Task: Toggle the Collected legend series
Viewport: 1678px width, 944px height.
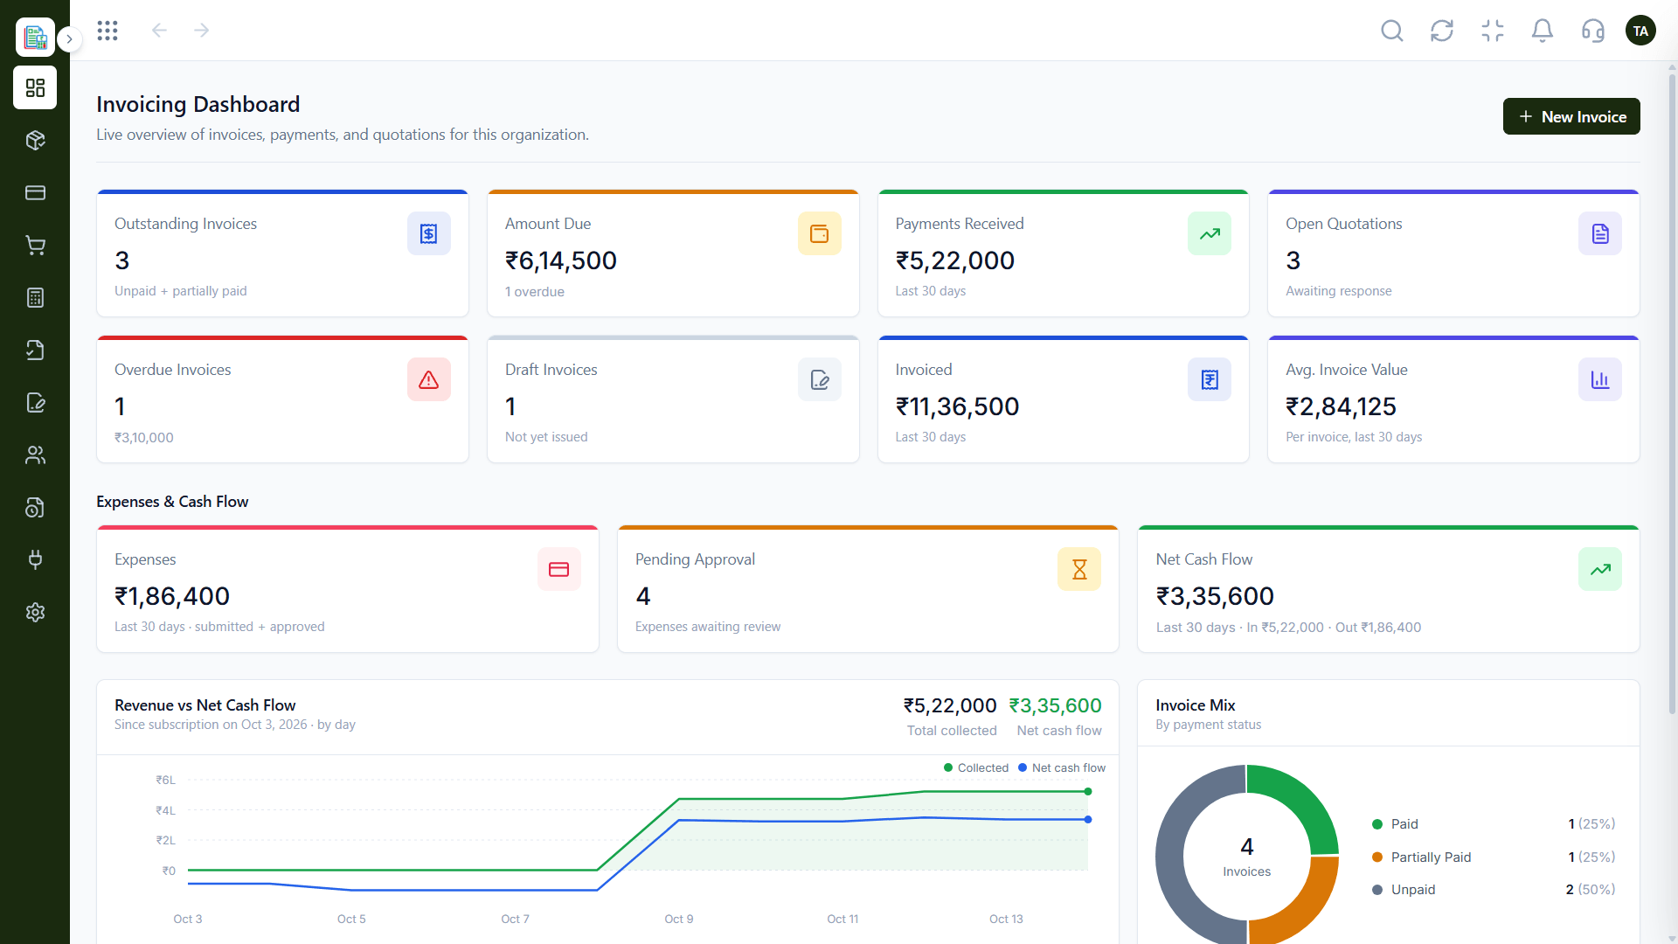Action: click(x=976, y=767)
